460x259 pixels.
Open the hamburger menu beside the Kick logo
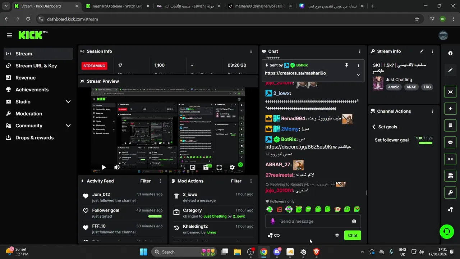(x=9, y=35)
